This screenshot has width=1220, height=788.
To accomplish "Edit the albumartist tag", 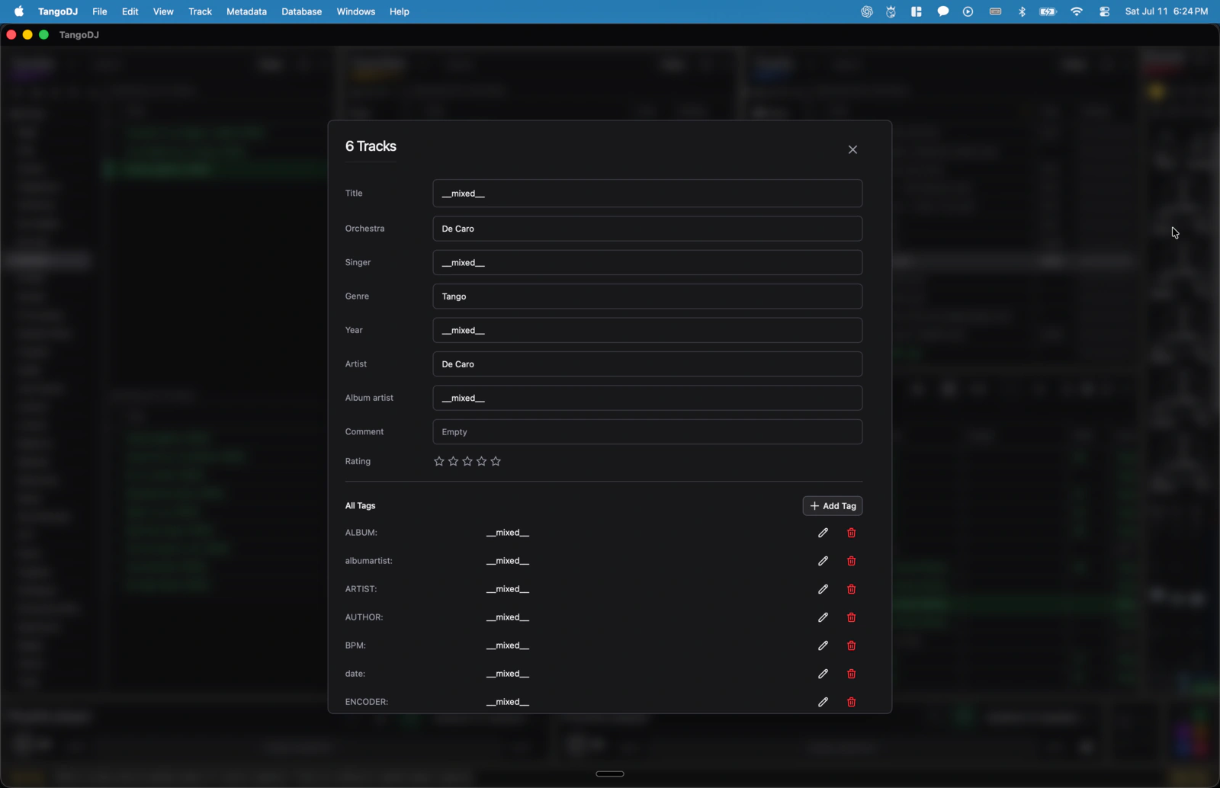I will tap(823, 561).
